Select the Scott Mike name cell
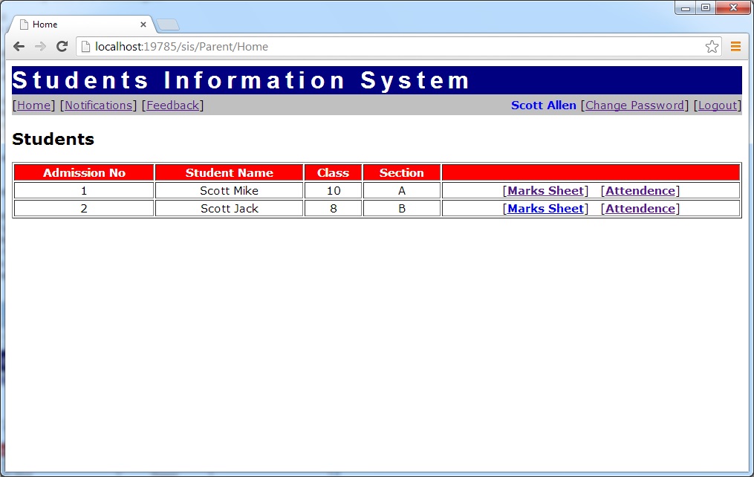The image size is (754, 477). coord(230,191)
